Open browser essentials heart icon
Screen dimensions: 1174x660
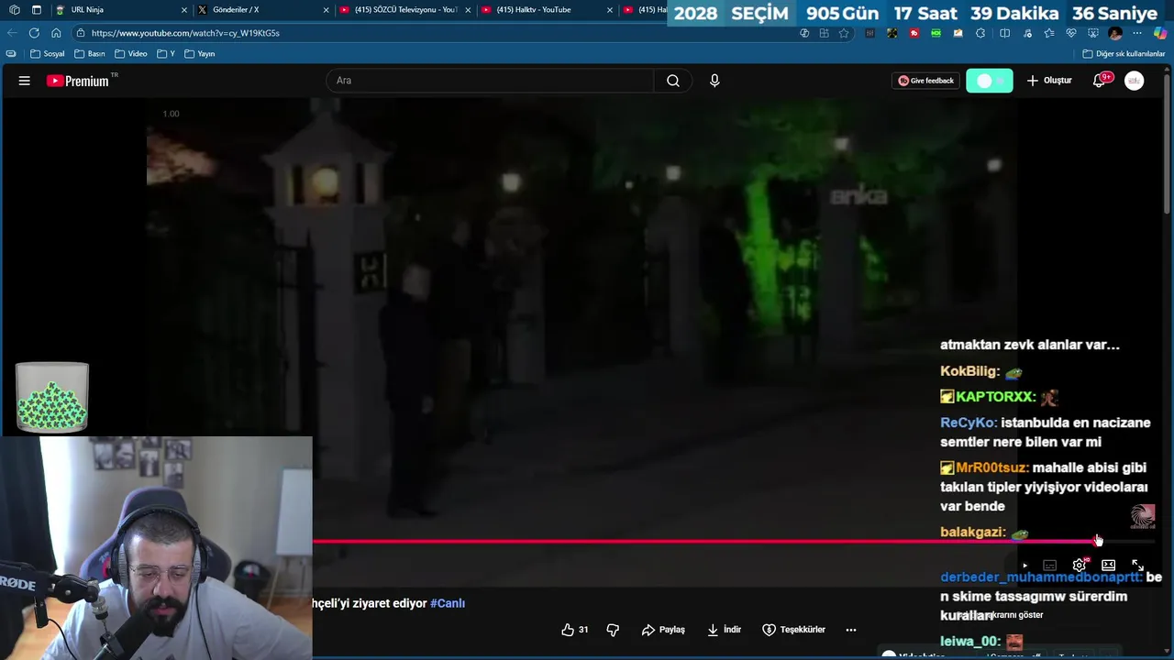[1071, 33]
